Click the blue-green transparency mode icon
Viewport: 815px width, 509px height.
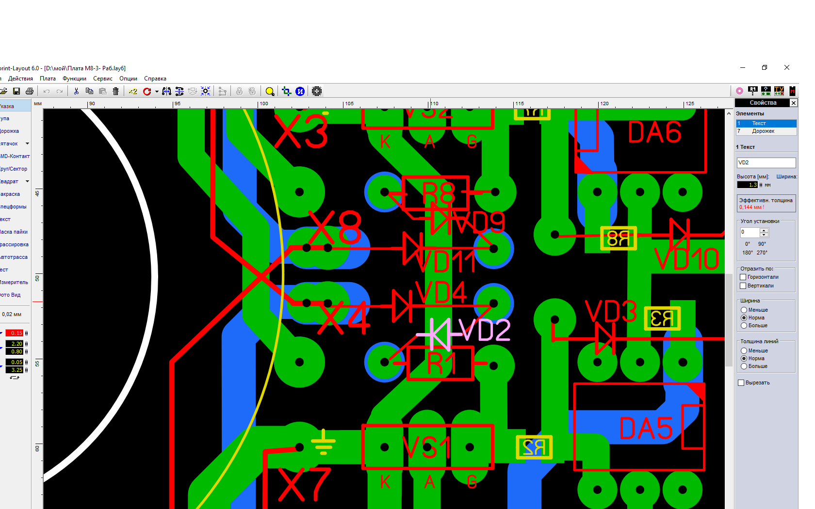(287, 91)
